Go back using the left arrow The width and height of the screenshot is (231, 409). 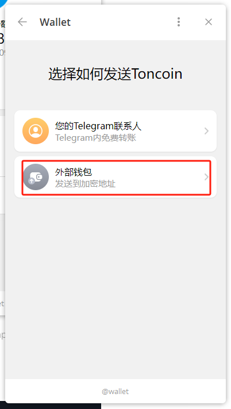click(22, 22)
